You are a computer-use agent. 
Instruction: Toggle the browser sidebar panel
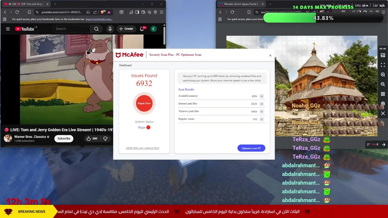click(137, 12)
